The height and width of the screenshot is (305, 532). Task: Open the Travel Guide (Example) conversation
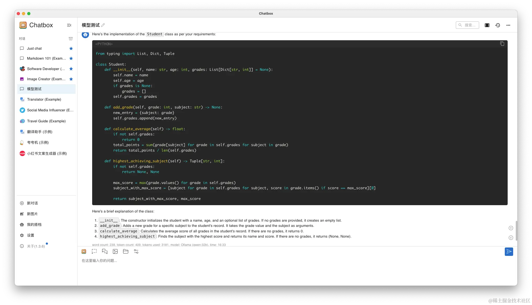tap(46, 121)
